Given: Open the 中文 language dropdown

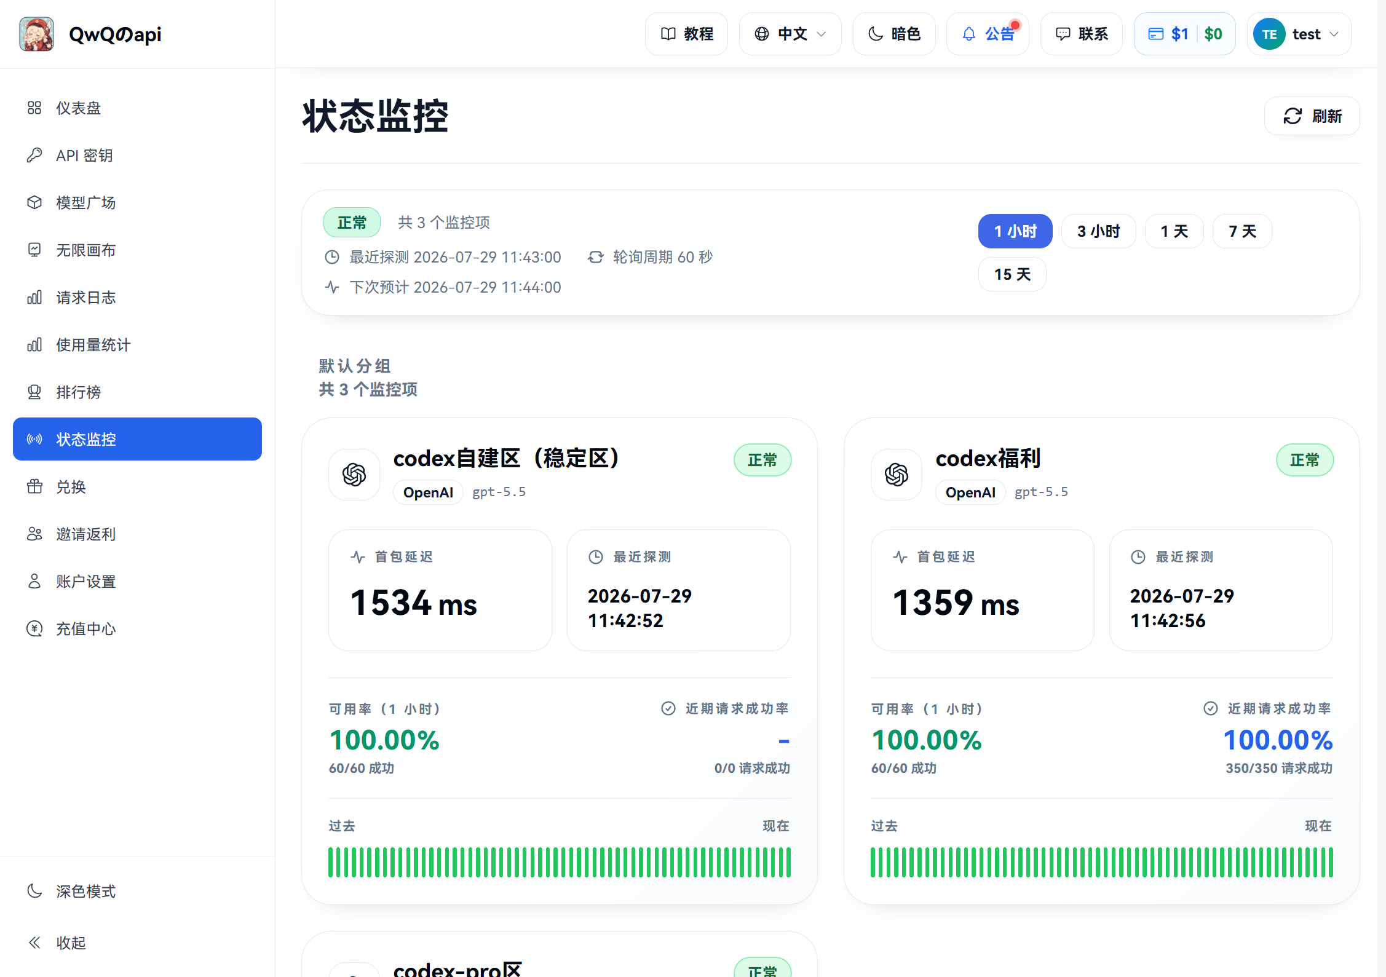Looking at the screenshot, I should coord(790,34).
